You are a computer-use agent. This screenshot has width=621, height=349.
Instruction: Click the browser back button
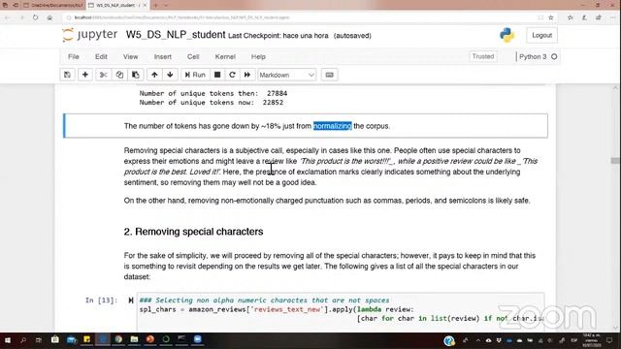click(x=8, y=17)
